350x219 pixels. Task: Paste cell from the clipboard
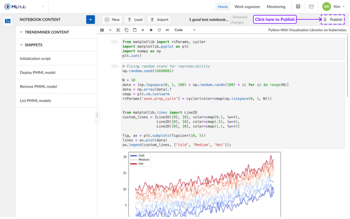click(134, 30)
